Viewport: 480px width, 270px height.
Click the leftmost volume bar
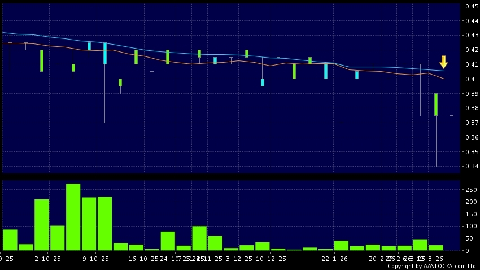click(x=10, y=239)
